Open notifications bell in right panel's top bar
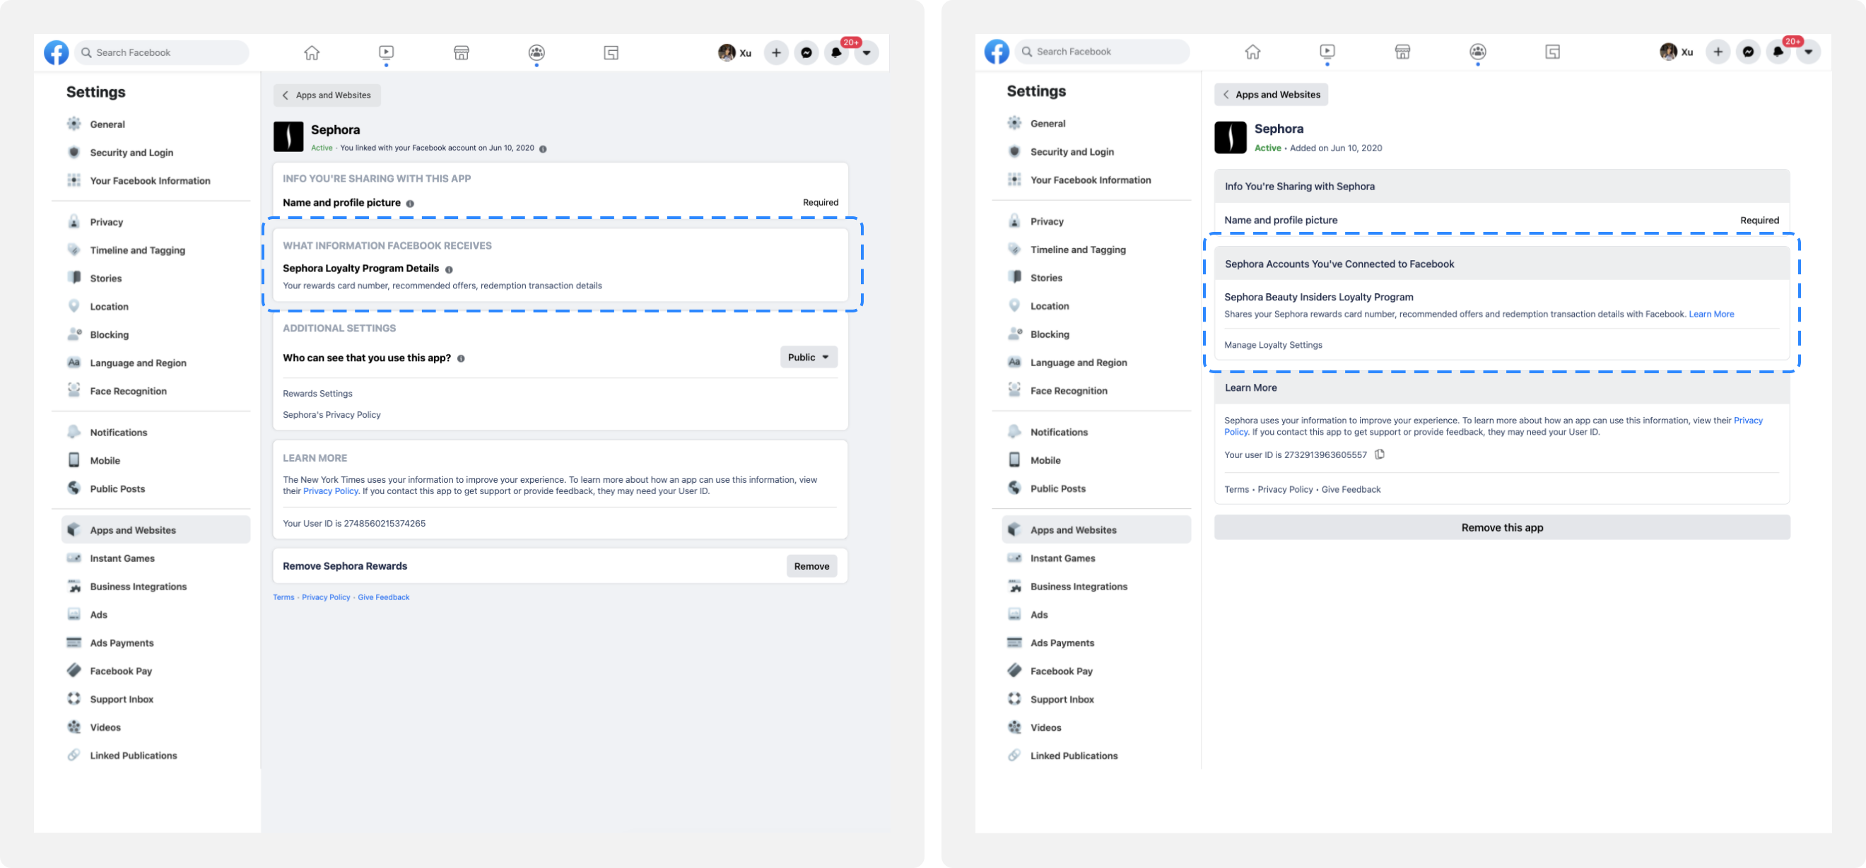 [x=1778, y=52]
